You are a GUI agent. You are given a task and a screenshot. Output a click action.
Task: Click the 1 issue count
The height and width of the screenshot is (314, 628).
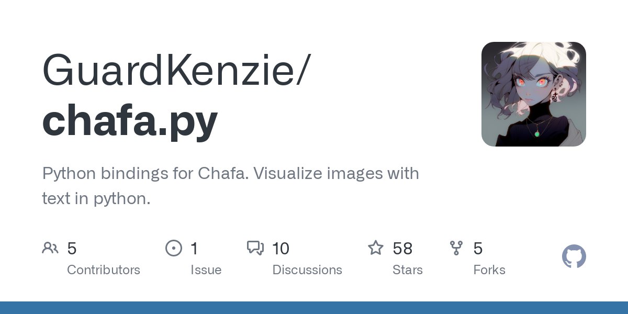pos(194,249)
